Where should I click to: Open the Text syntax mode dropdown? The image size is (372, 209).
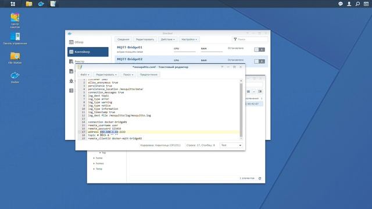(x=231, y=145)
